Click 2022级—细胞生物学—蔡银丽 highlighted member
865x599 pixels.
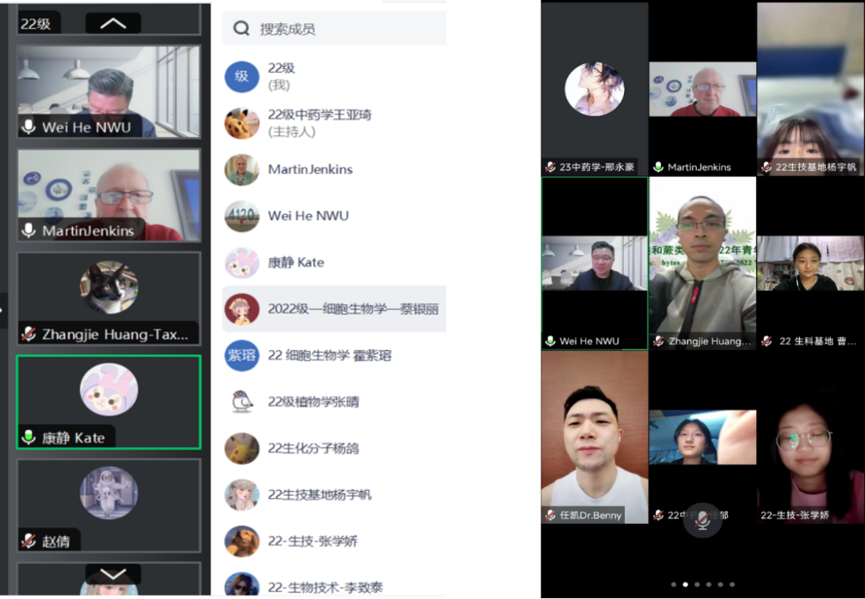click(x=352, y=309)
